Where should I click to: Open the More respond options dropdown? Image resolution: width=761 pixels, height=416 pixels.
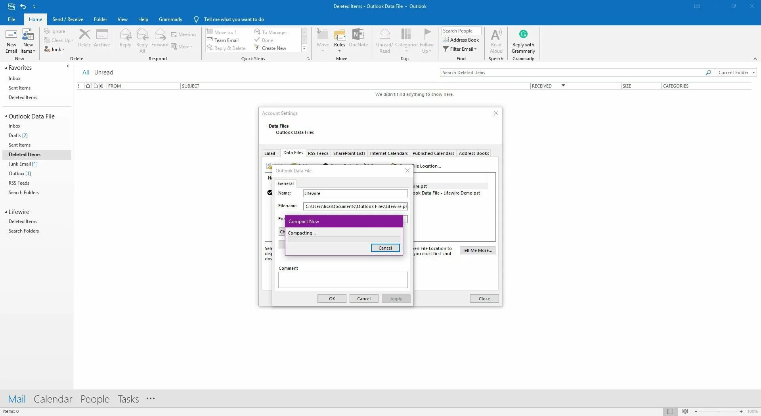pos(182,46)
